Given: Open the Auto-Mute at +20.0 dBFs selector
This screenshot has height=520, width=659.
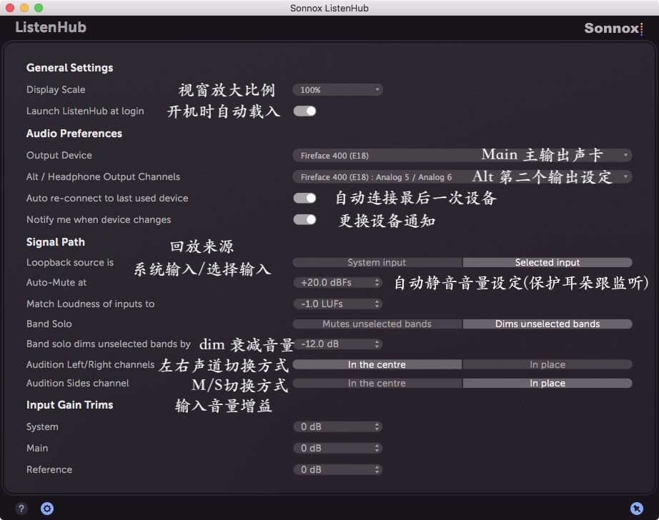Looking at the screenshot, I should pos(338,282).
